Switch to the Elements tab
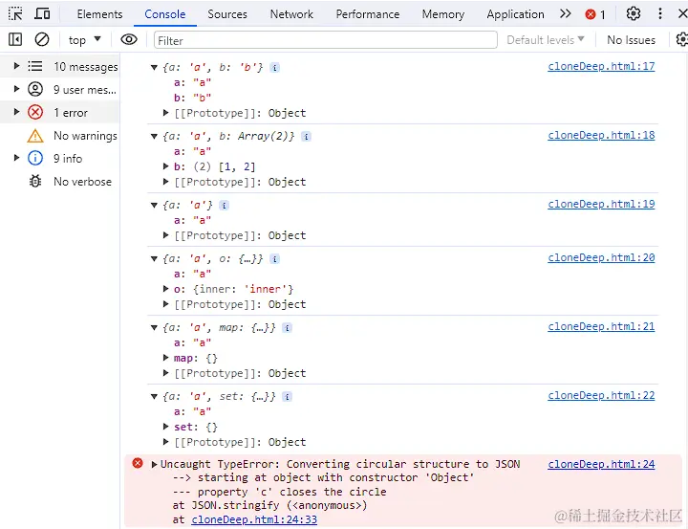Image resolution: width=688 pixels, height=529 pixels. (x=99, y=14)
